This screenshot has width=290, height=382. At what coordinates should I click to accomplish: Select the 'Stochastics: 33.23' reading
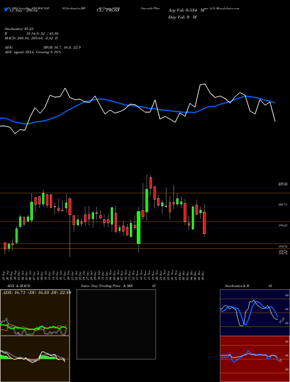tap(19, 29)
